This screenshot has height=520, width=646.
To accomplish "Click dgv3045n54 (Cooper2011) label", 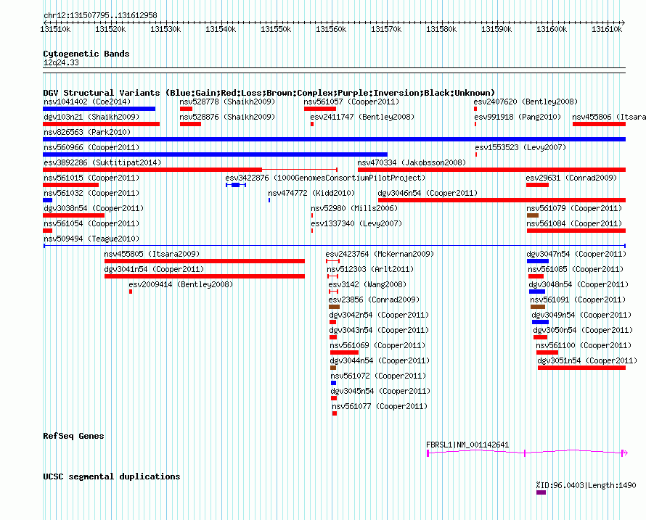I will (380, 391).
